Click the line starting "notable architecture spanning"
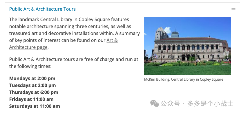 70,27
